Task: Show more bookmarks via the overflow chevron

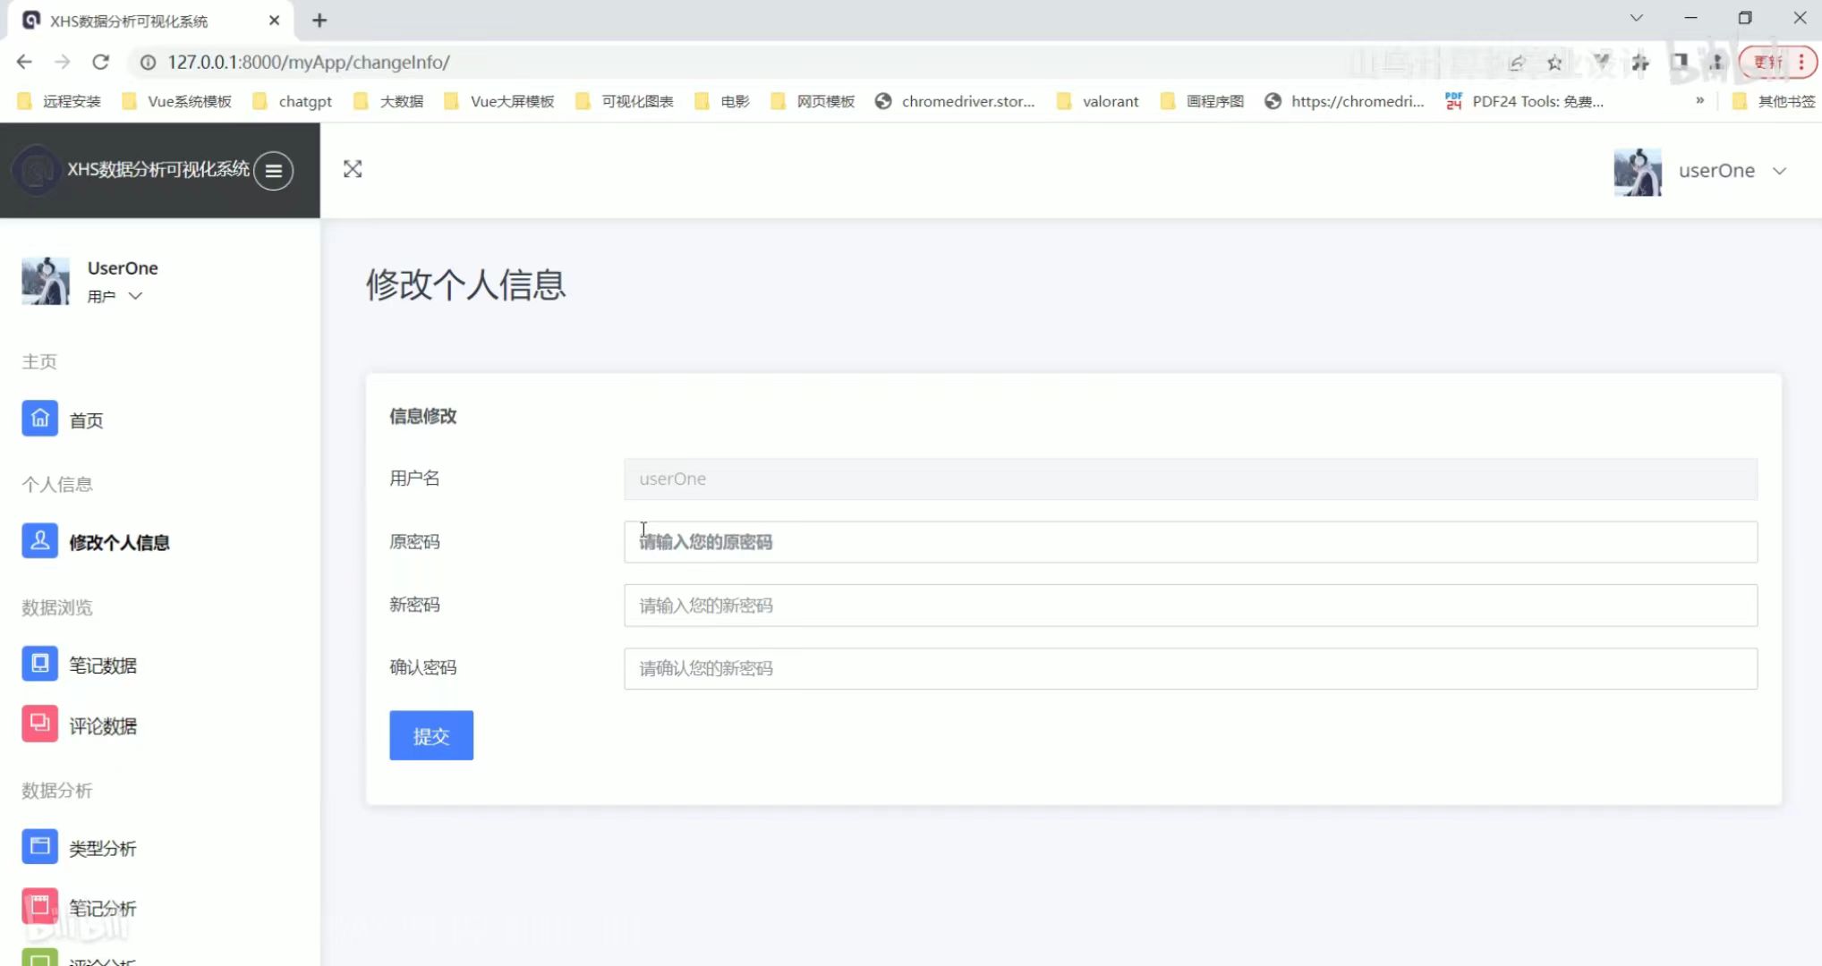Action: point(1699,101)
